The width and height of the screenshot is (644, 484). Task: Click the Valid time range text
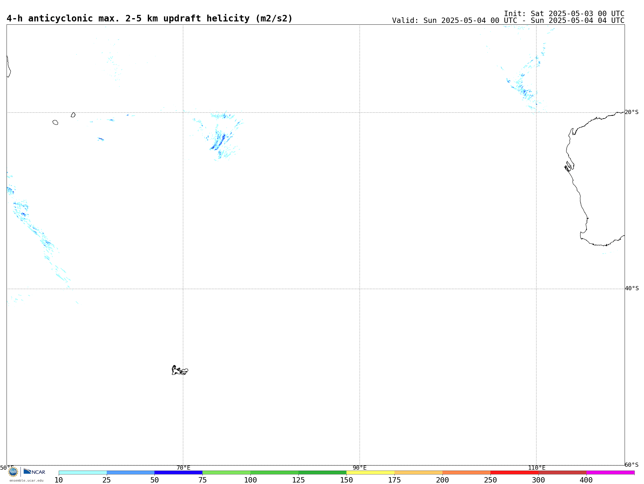tap(508, 21)
